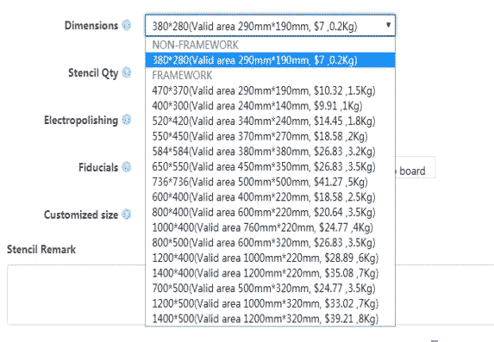The height and width of the screenshot is (342, 494).
Task: Pick the 650*550 3.5Kg option
Action: point(270,166)
